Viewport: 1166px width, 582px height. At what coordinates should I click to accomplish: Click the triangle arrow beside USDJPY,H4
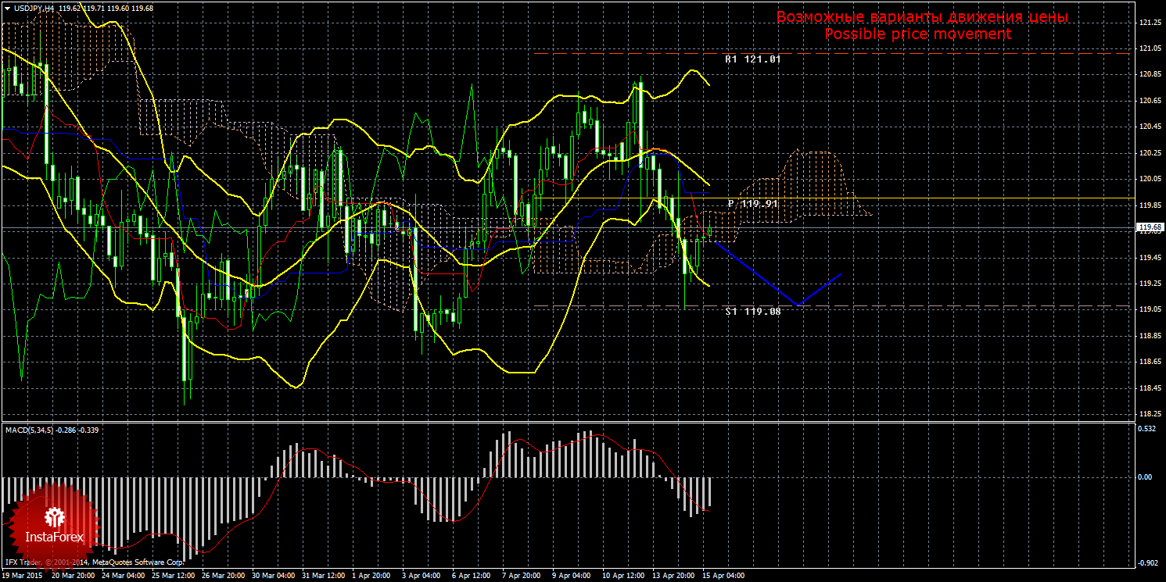pos(7,8)
